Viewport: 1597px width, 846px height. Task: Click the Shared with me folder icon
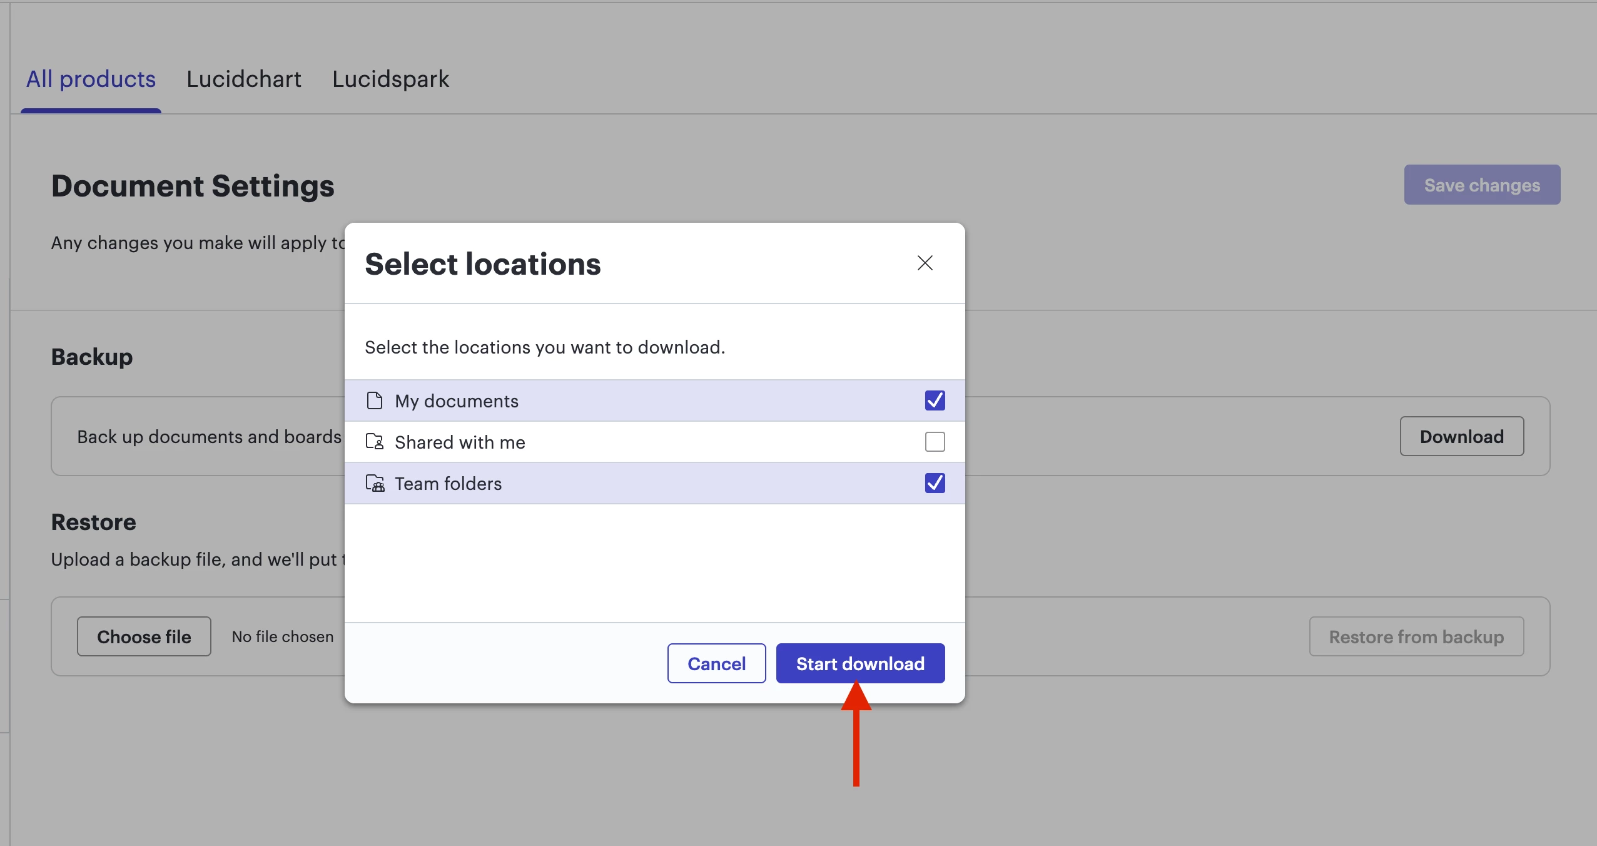[374, 442]
